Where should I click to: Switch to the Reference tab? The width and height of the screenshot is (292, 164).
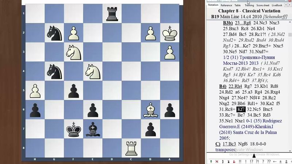(x=226, y=5)
